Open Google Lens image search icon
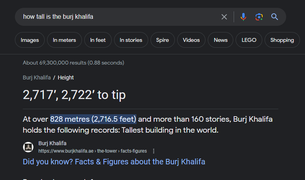The height and width of the screenshot is (180, 305). [259, 17]
